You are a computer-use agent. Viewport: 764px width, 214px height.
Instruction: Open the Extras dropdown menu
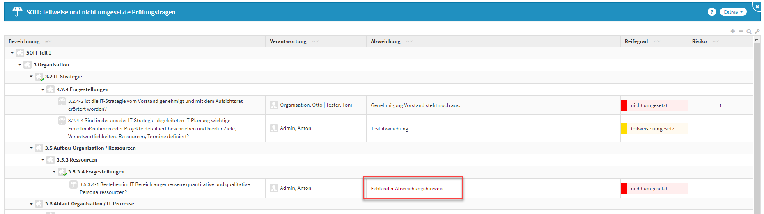(733, 12)
